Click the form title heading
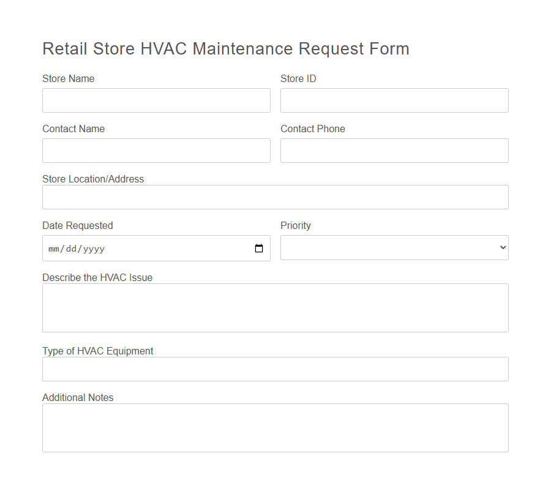This screenshot has width=551, height=494. [225, 48]
